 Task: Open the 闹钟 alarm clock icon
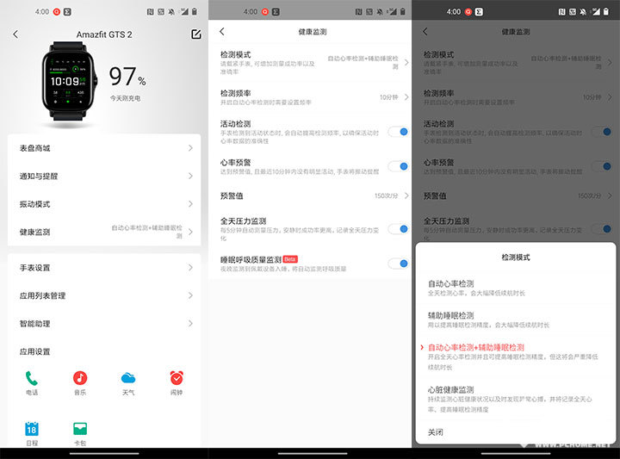[177, 377]
